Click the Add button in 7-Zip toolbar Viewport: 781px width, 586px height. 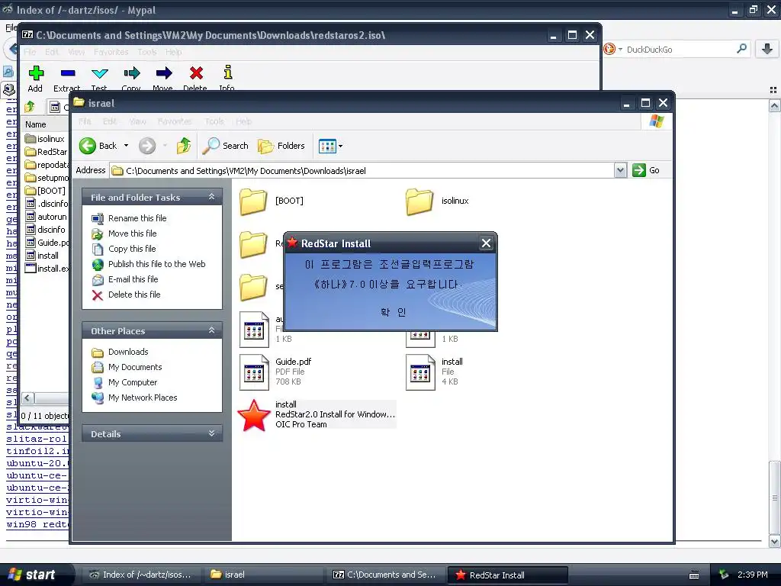coord(35,79)
